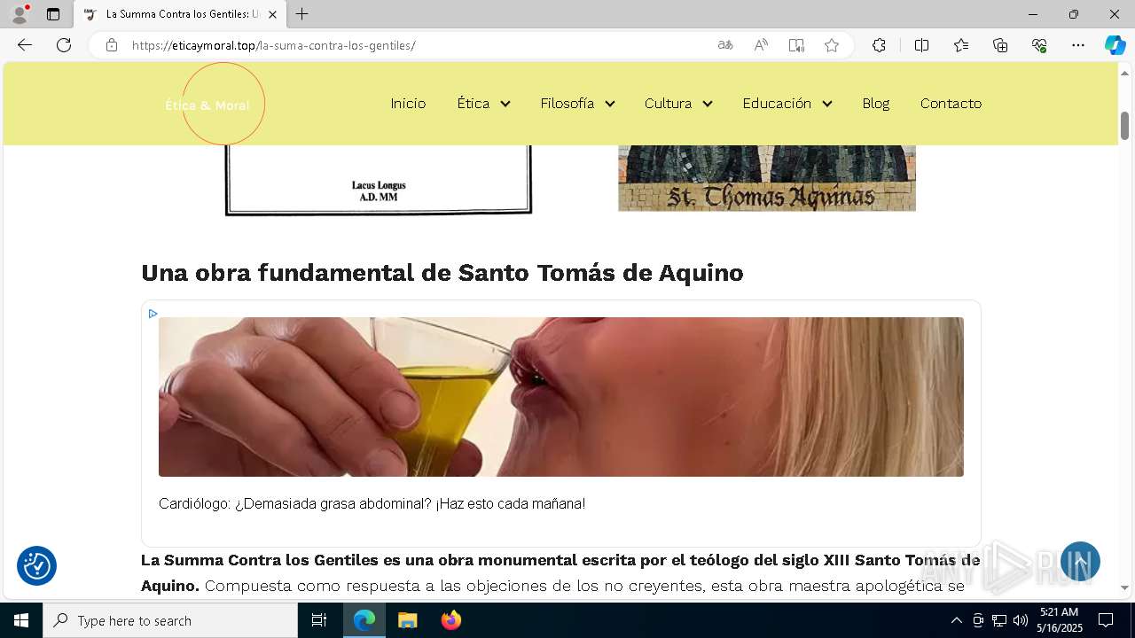Click scrollbar up arrow
Image resolution: width=1135 pixels, height=638 pixels.
tap(1125, 72)
